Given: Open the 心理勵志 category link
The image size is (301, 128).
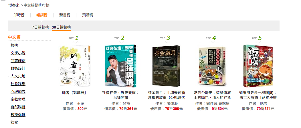Looking at the screenshot, I should click(x=18, y=92).
